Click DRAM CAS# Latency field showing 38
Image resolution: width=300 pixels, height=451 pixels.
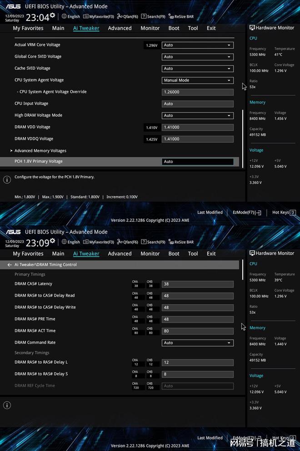[x=198, y=284]
